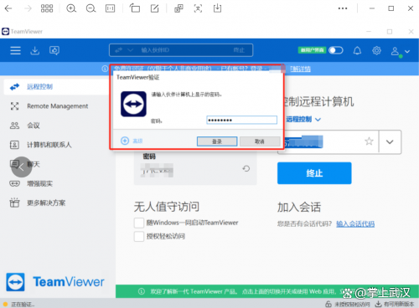Expand the 高级 options in the verification dialog
The width and height of the screenshot is (419, 308).
pyautogui.click(x=132, y=141)
